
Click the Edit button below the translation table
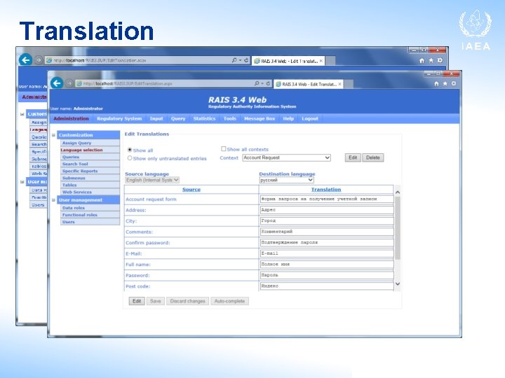(x=137, y=301)
